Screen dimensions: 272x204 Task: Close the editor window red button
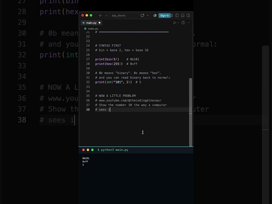(x=82, y=15)
